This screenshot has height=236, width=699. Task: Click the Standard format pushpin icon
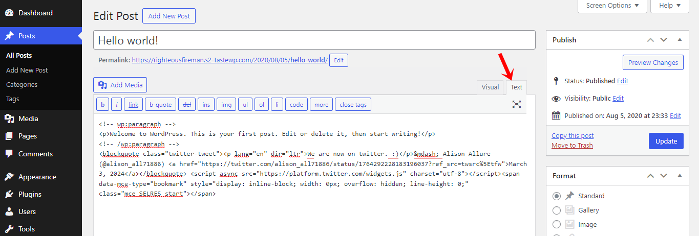click(x=570, y=196)
